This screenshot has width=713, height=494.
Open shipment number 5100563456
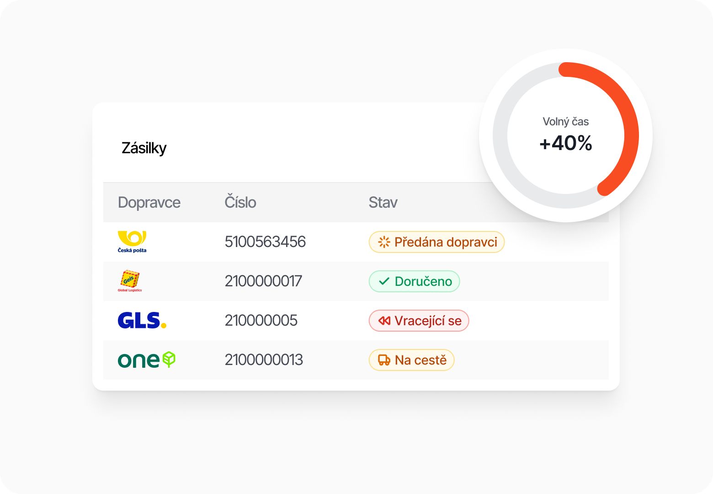coord(265,242)
